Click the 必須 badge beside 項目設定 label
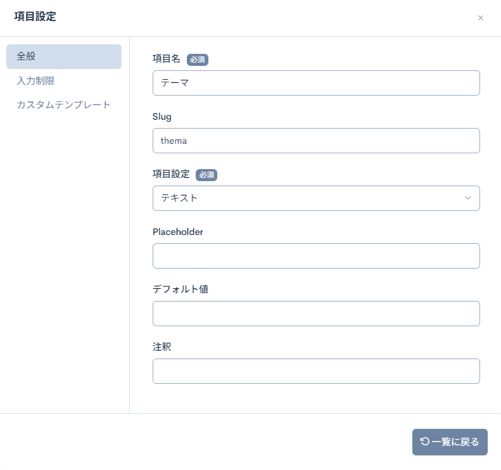 pyautogui.click(x=206, y=175)
